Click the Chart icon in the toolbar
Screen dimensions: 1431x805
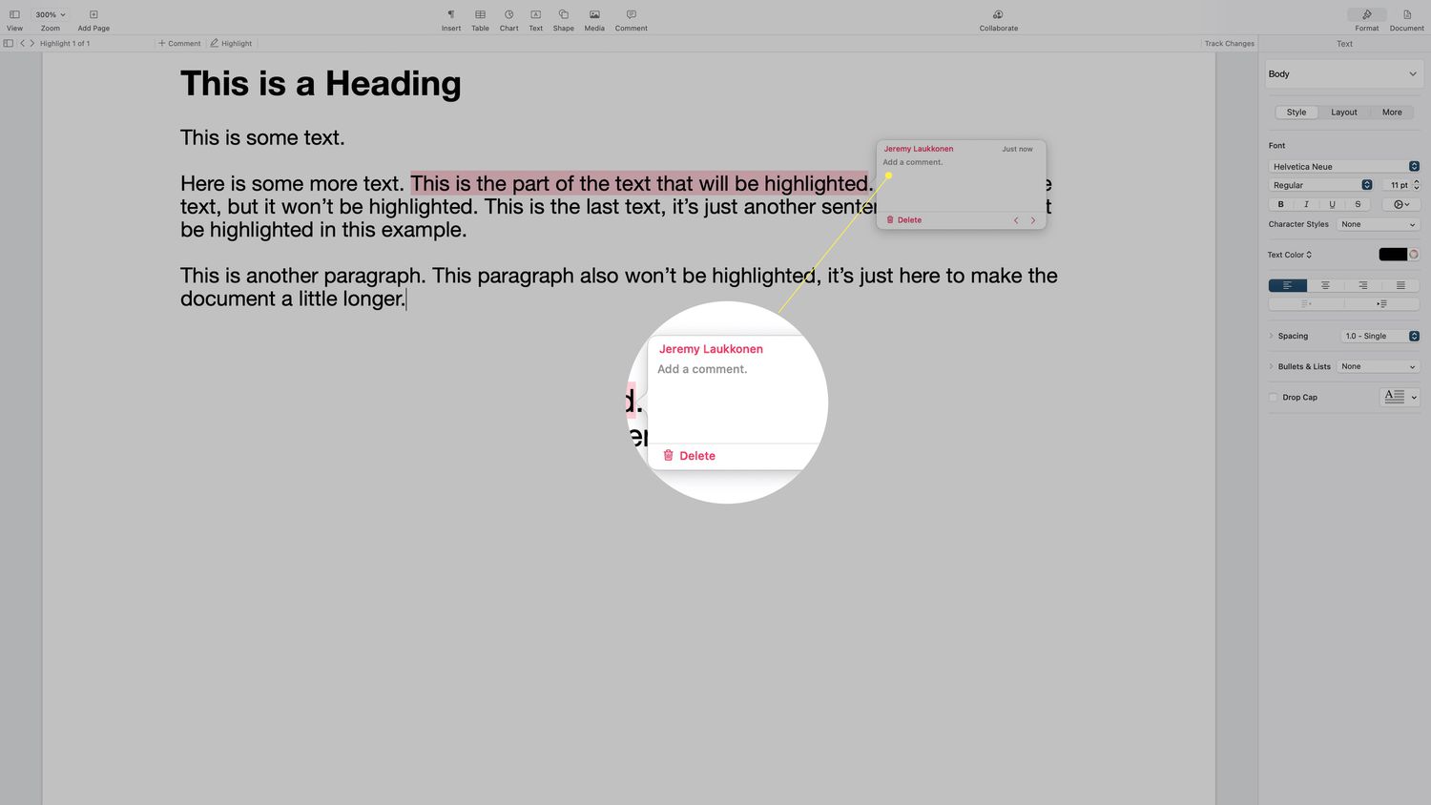508,15
